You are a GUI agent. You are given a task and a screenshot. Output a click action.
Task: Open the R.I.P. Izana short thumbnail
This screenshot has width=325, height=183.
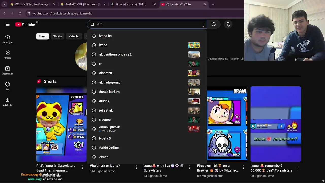pyautogui.click(x=61, y=124)
